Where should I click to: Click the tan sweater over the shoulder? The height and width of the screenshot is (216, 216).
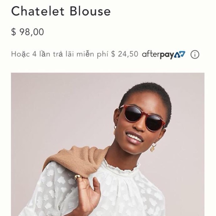point(77,161)
